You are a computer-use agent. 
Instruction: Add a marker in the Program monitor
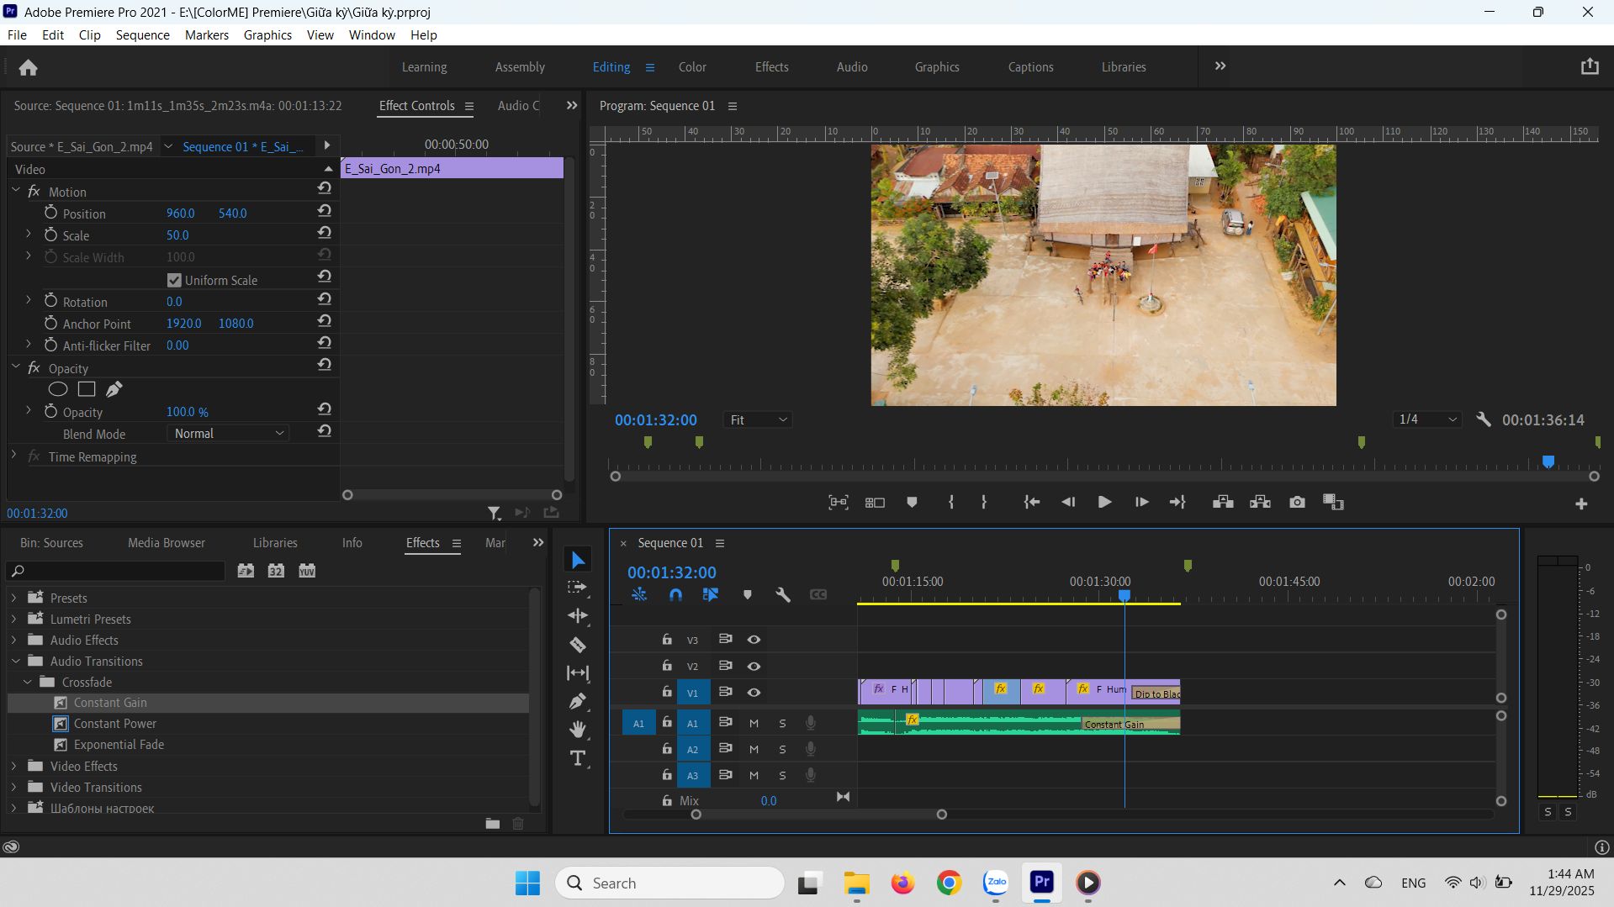pyautogui.click(x=912, y=502)
